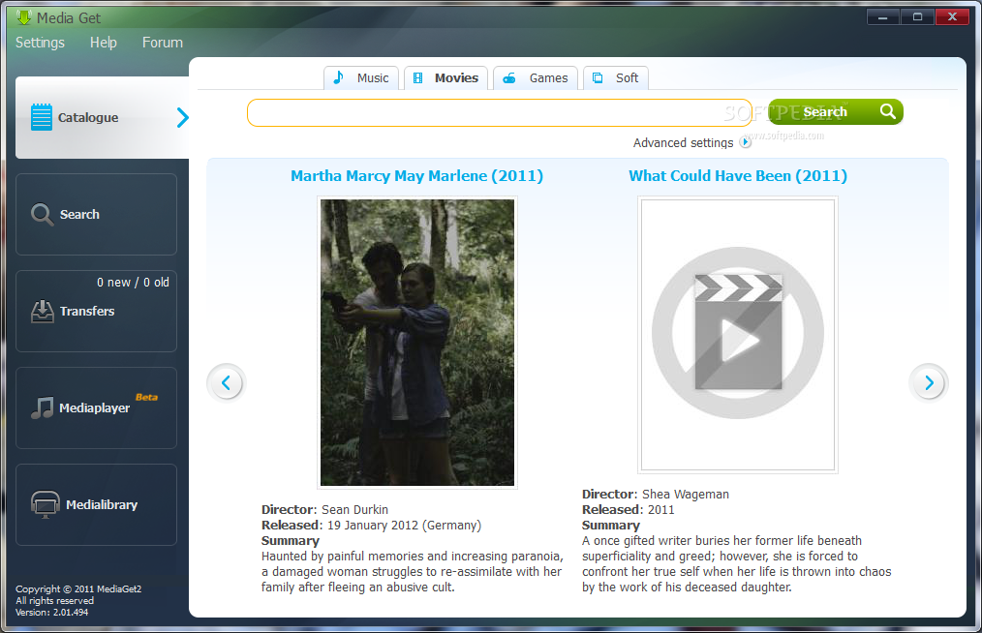
Task: Click the 'Director: Shea Wageman' text
Action: (655, 494)
